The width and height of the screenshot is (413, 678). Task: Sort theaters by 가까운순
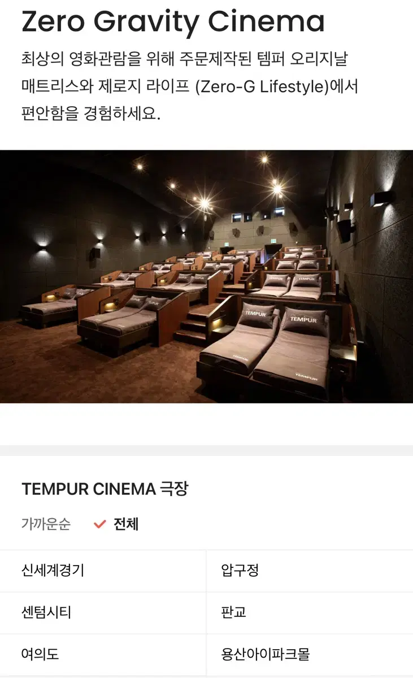tap(46, 524)
